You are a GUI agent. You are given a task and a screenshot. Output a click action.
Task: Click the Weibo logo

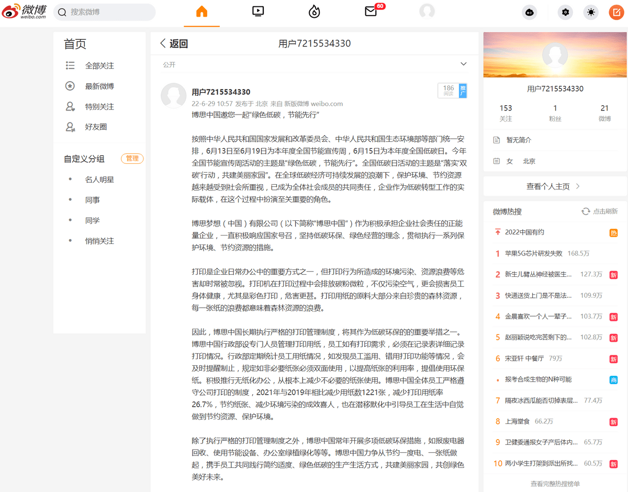(x=24, y=12)
